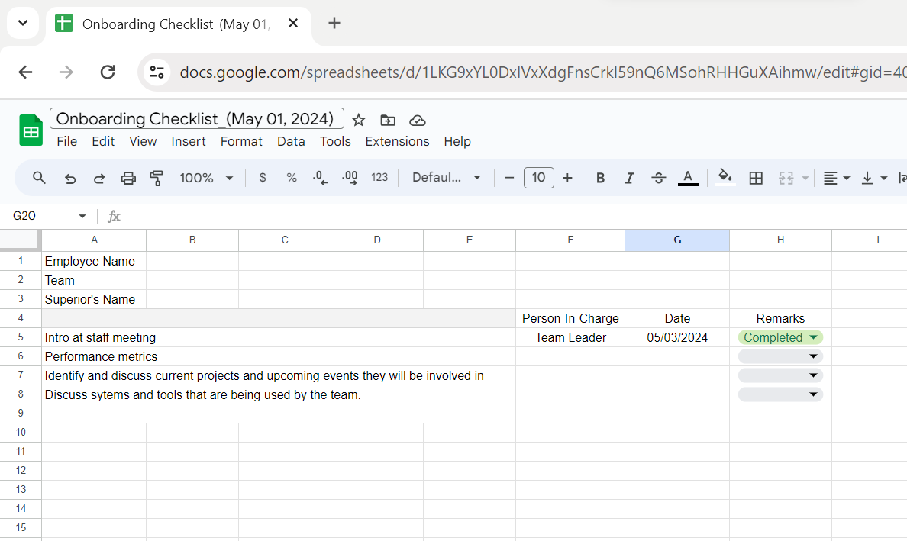Screen dimensions: 907x541
Task: Open the Remarks dropdown for Performance metrics
Action: [780, 356]
